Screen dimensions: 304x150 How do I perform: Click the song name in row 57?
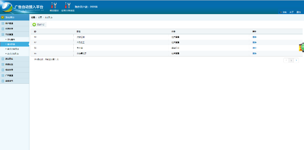81,42
